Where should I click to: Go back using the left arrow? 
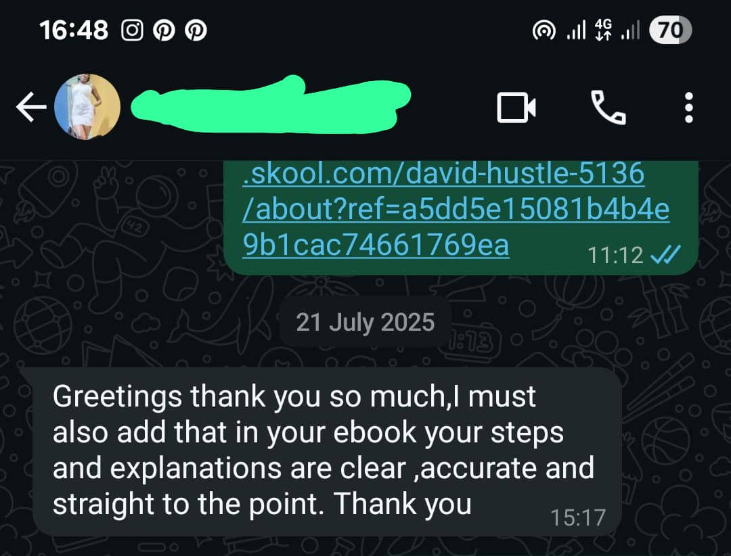click(31, 107)
